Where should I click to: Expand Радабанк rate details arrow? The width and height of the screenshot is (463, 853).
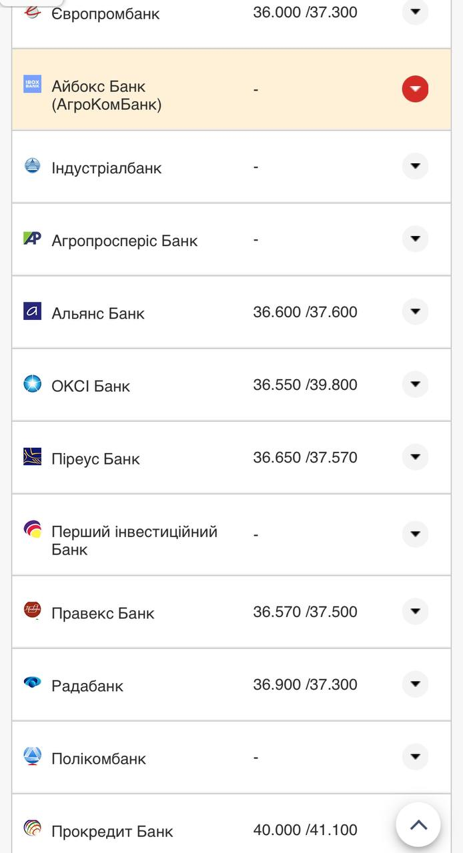415,684
